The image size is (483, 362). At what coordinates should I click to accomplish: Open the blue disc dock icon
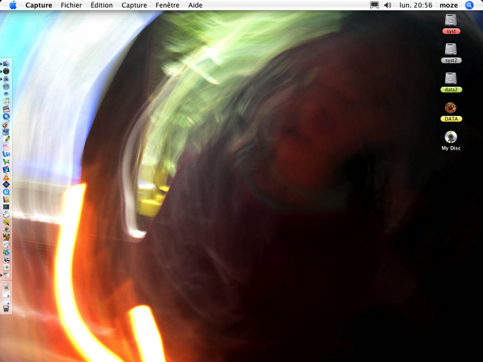pos(6,116)
